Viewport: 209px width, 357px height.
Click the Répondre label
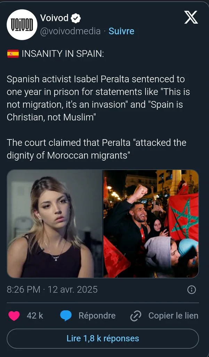tap(97, 316)
